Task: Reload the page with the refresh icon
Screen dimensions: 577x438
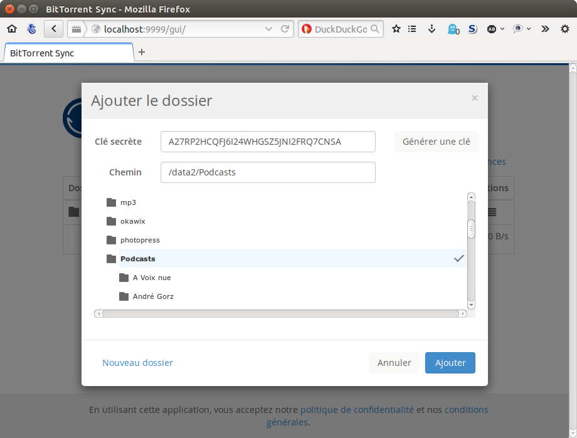Action: click(285, 29)
